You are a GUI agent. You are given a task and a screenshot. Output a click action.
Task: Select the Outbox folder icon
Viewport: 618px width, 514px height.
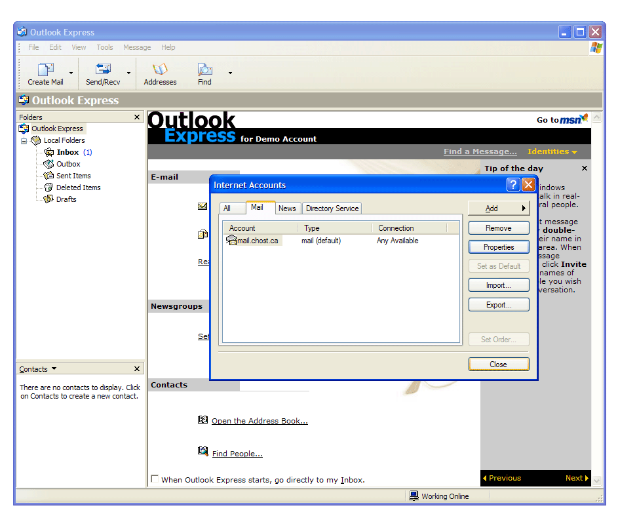[49, 164]
